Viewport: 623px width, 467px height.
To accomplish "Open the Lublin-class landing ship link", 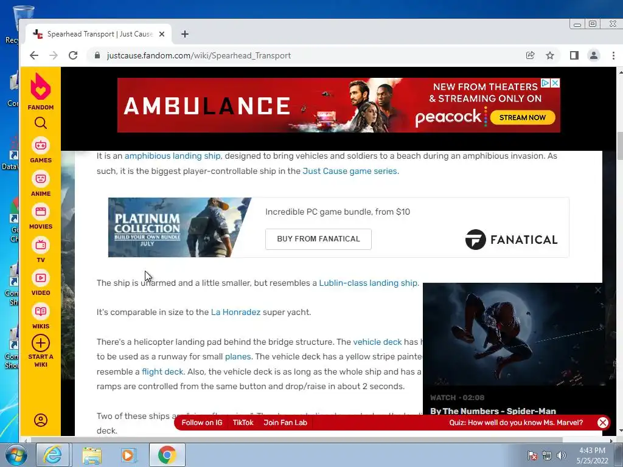I will [368, 283].
